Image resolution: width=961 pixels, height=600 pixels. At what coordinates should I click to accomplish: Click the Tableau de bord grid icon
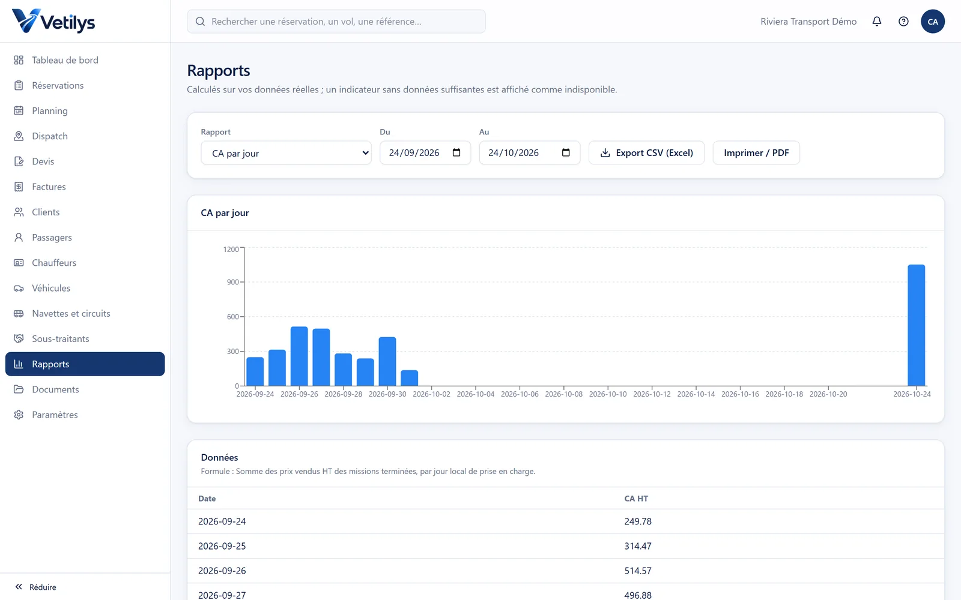coord(19,60)
